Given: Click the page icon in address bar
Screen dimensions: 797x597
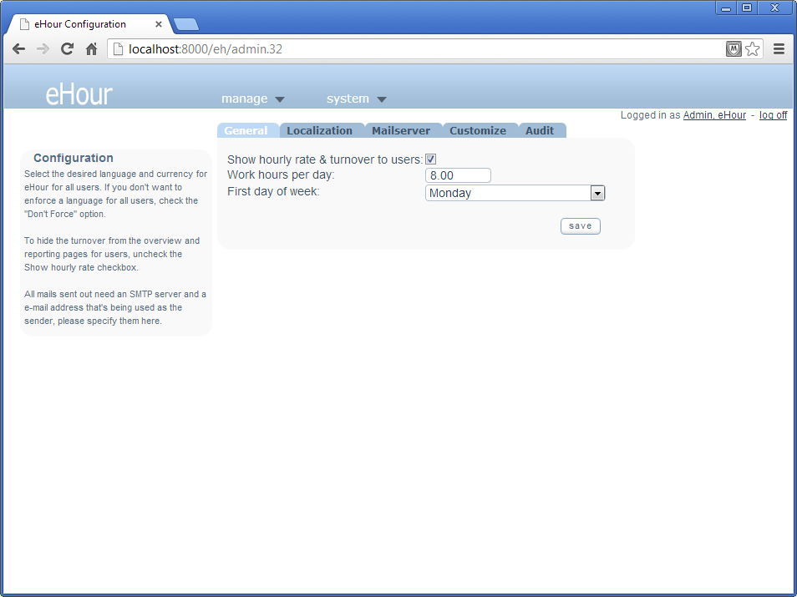Looking at the screenshot, I should point(118,48).
